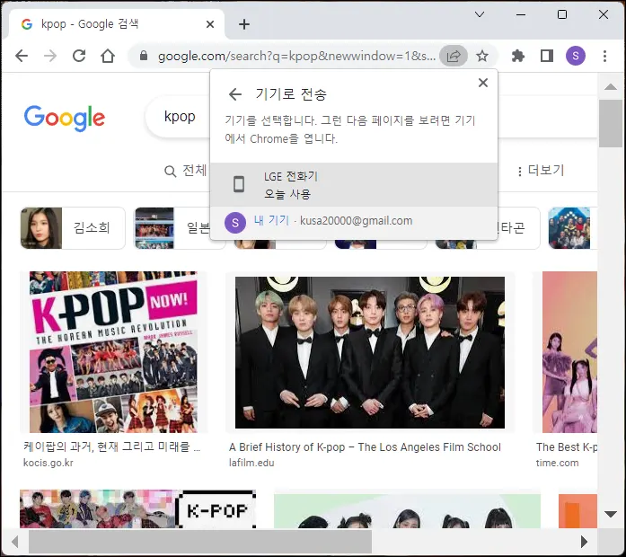Click the back arrow in 기기로 전송 popup

pos(235,94)
